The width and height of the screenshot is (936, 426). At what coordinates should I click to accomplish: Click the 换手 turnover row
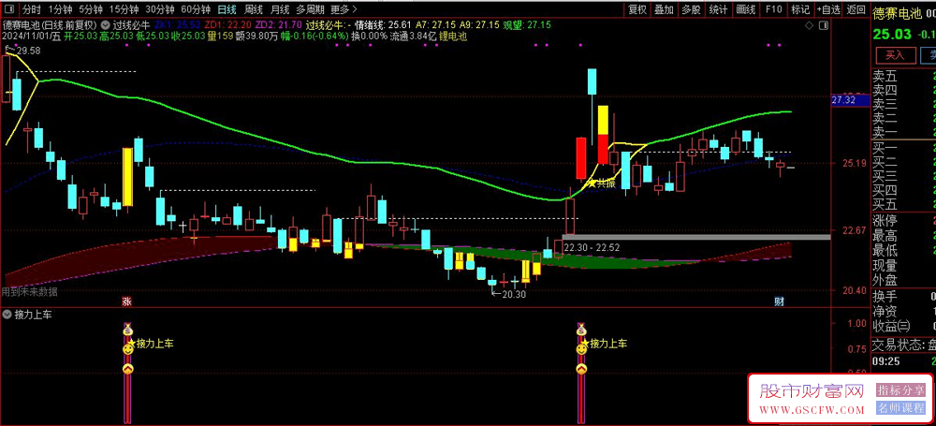[x=903, y=296]
